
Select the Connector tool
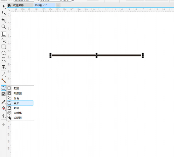click(4, 81)
